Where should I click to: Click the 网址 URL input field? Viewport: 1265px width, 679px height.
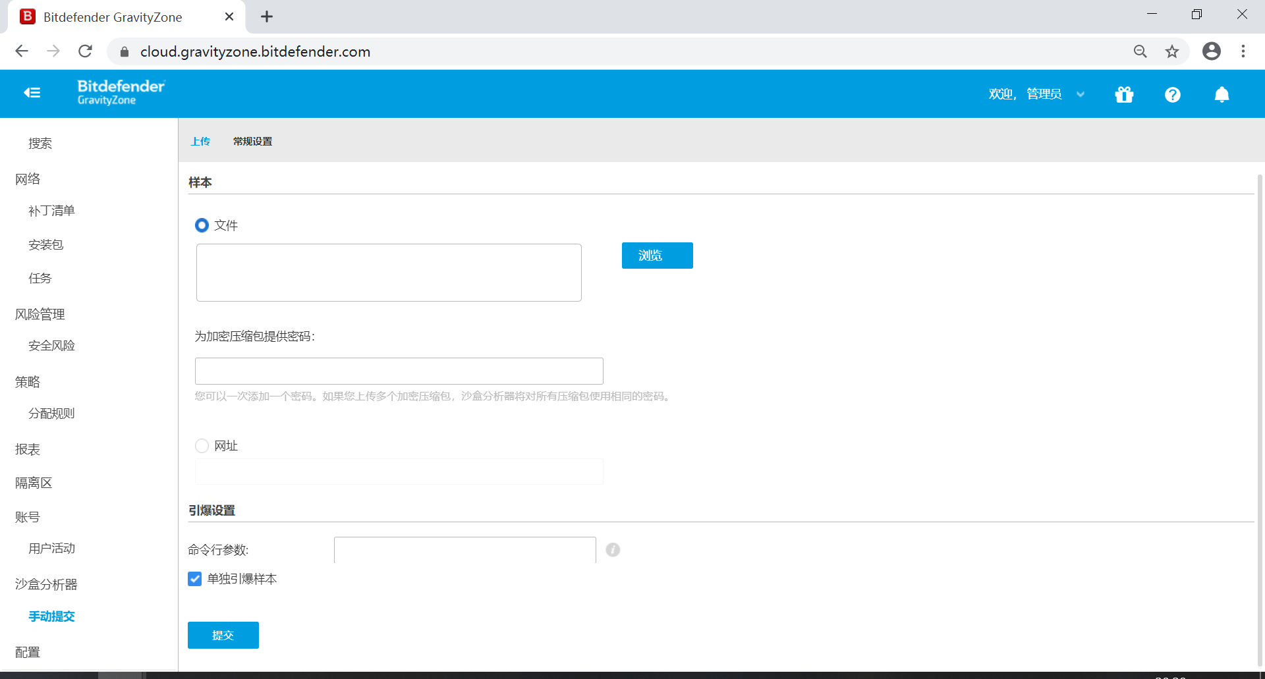click(x=399, y=472)
